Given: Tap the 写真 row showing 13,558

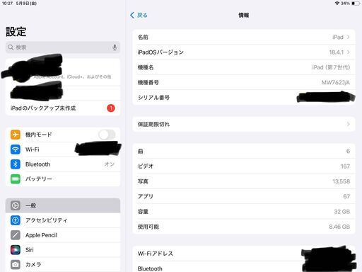Looking at the screenshot, I should tap(244, 181).
